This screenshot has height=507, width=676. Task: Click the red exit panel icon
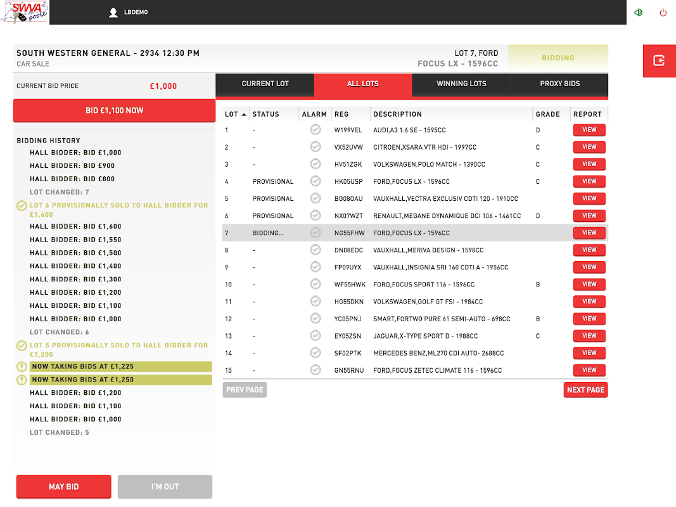tap(659, 61)
